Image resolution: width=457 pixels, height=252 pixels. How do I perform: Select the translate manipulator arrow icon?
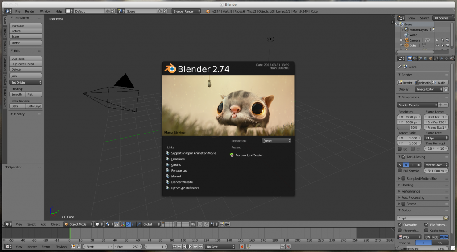(128, 224)
